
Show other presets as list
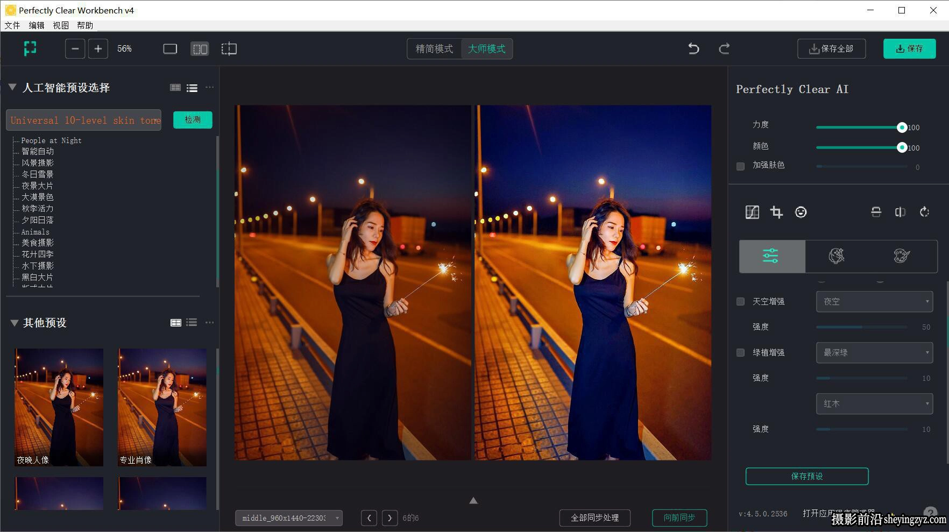coord(192,323)
